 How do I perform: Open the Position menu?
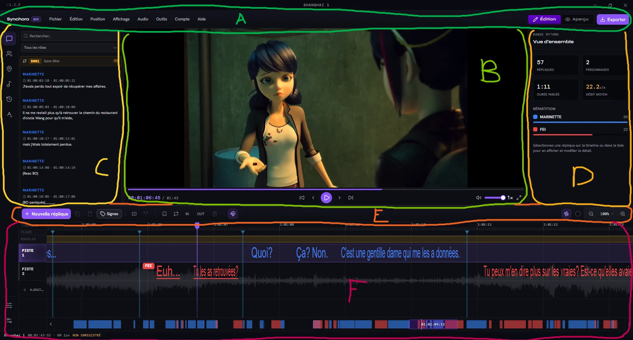pyautogui.click(x=98, y=19)
